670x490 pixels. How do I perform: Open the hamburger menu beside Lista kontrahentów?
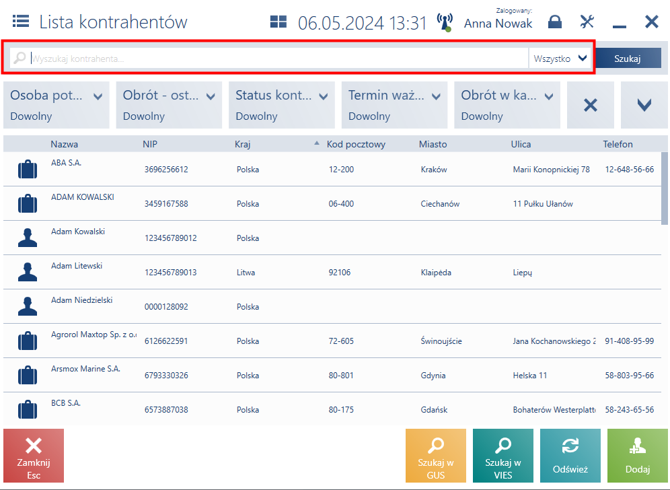point(20,21)
